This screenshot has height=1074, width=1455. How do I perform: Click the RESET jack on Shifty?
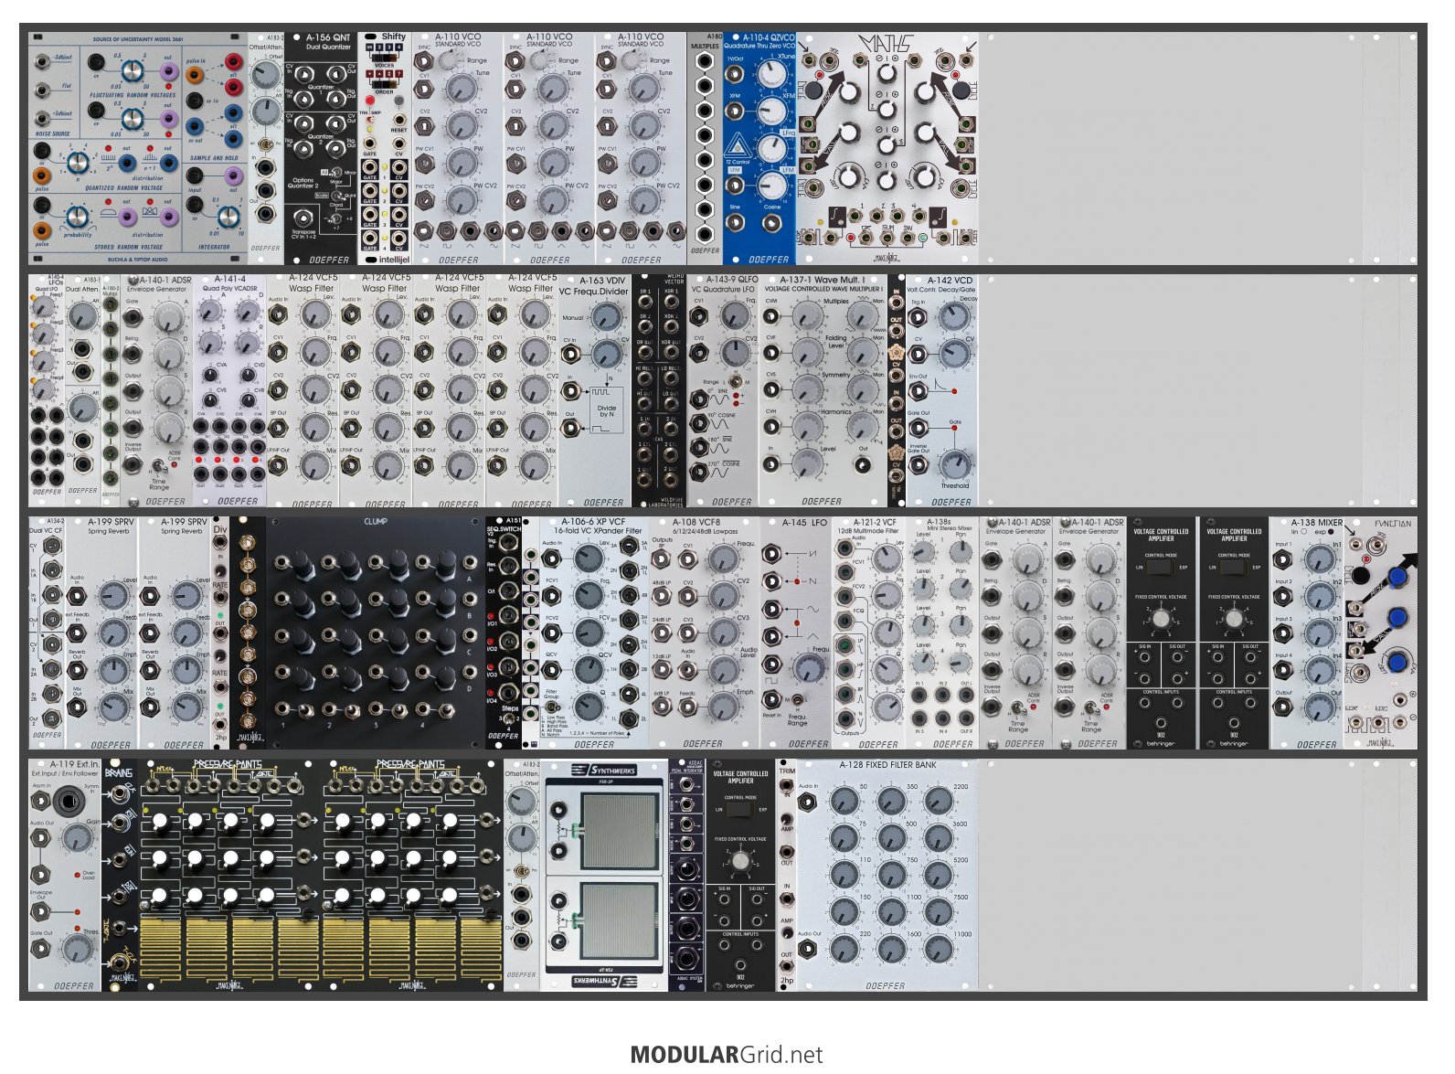point(399,121)
